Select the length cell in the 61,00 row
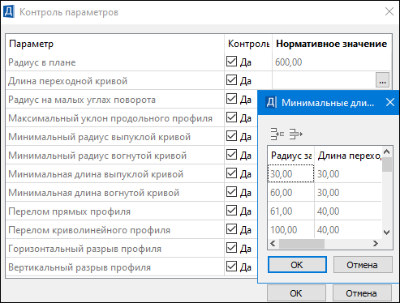This screenshot has width=400, height=303. 348,211
